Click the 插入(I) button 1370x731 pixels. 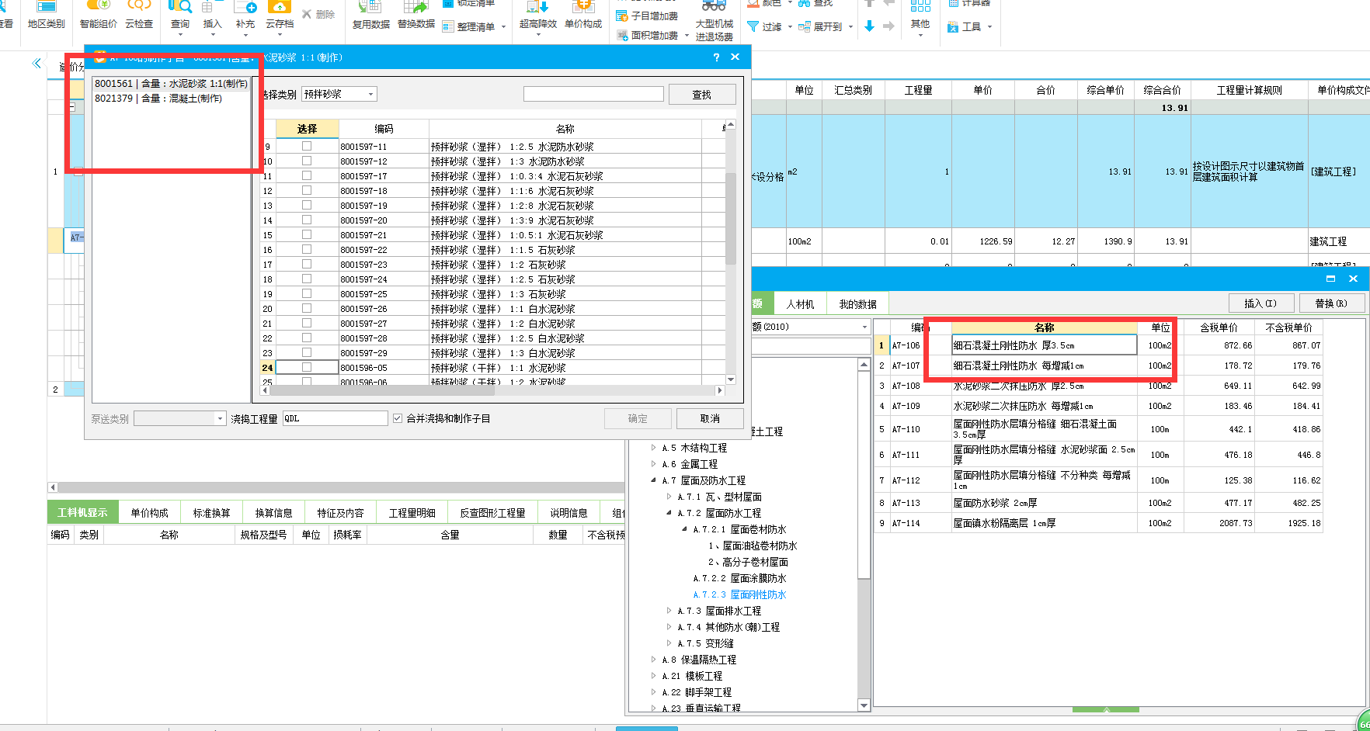pyautogui.click(x=1260, y=303)
